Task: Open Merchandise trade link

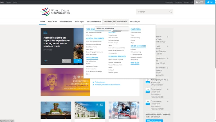Action: pyautogui.click(x=114, y=40)
